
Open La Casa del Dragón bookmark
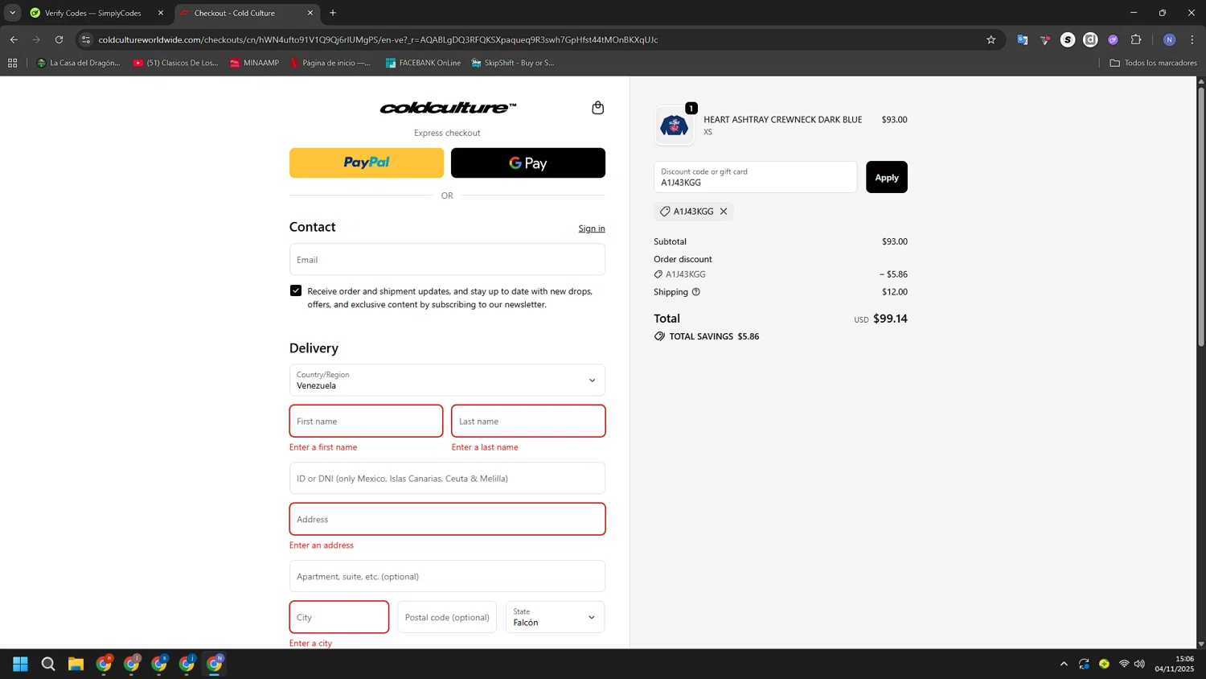[x=79, y=63]
